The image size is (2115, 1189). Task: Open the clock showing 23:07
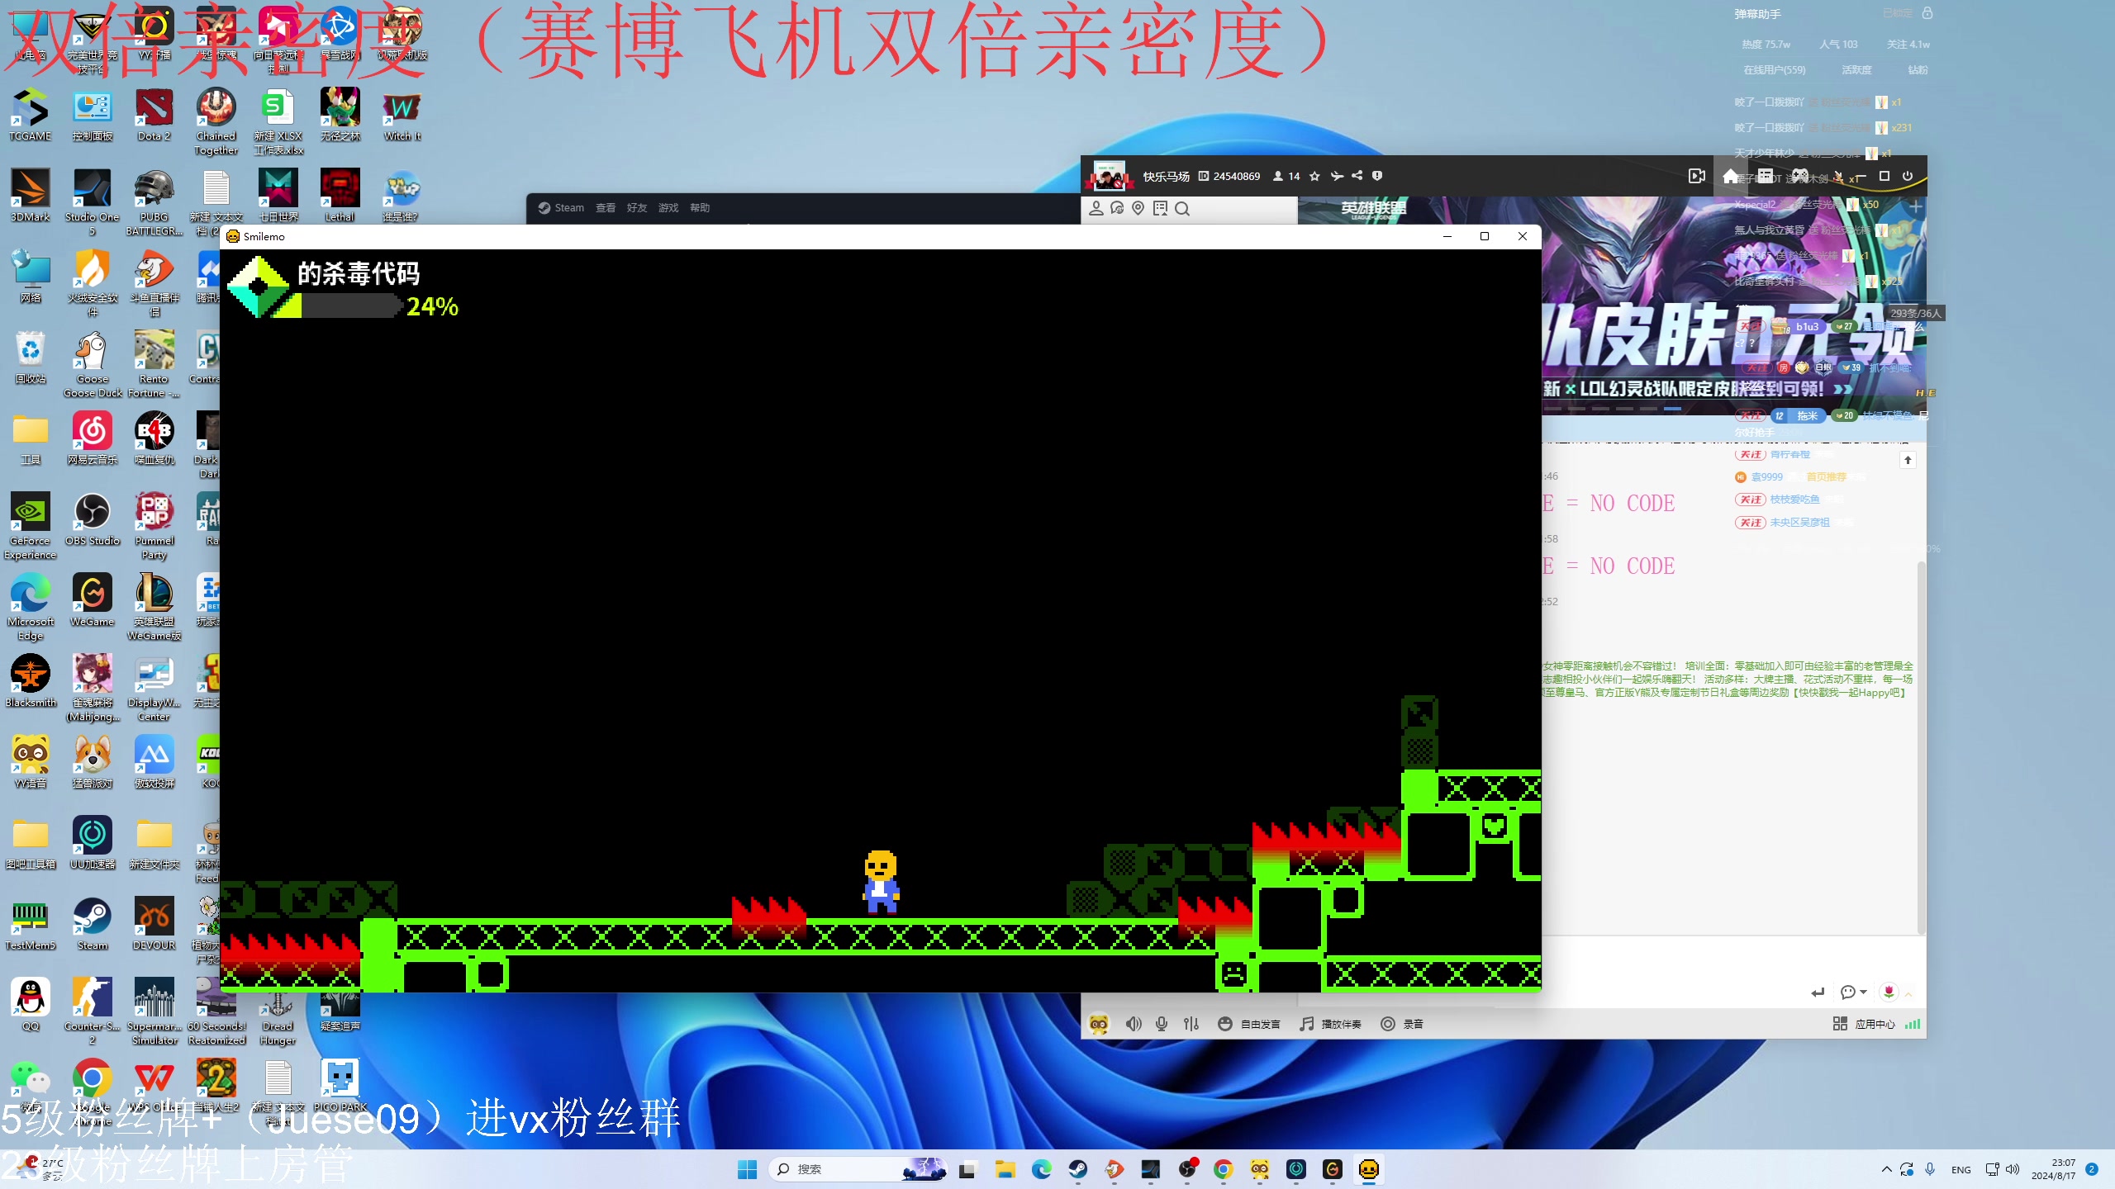tap(2053, 1169)
